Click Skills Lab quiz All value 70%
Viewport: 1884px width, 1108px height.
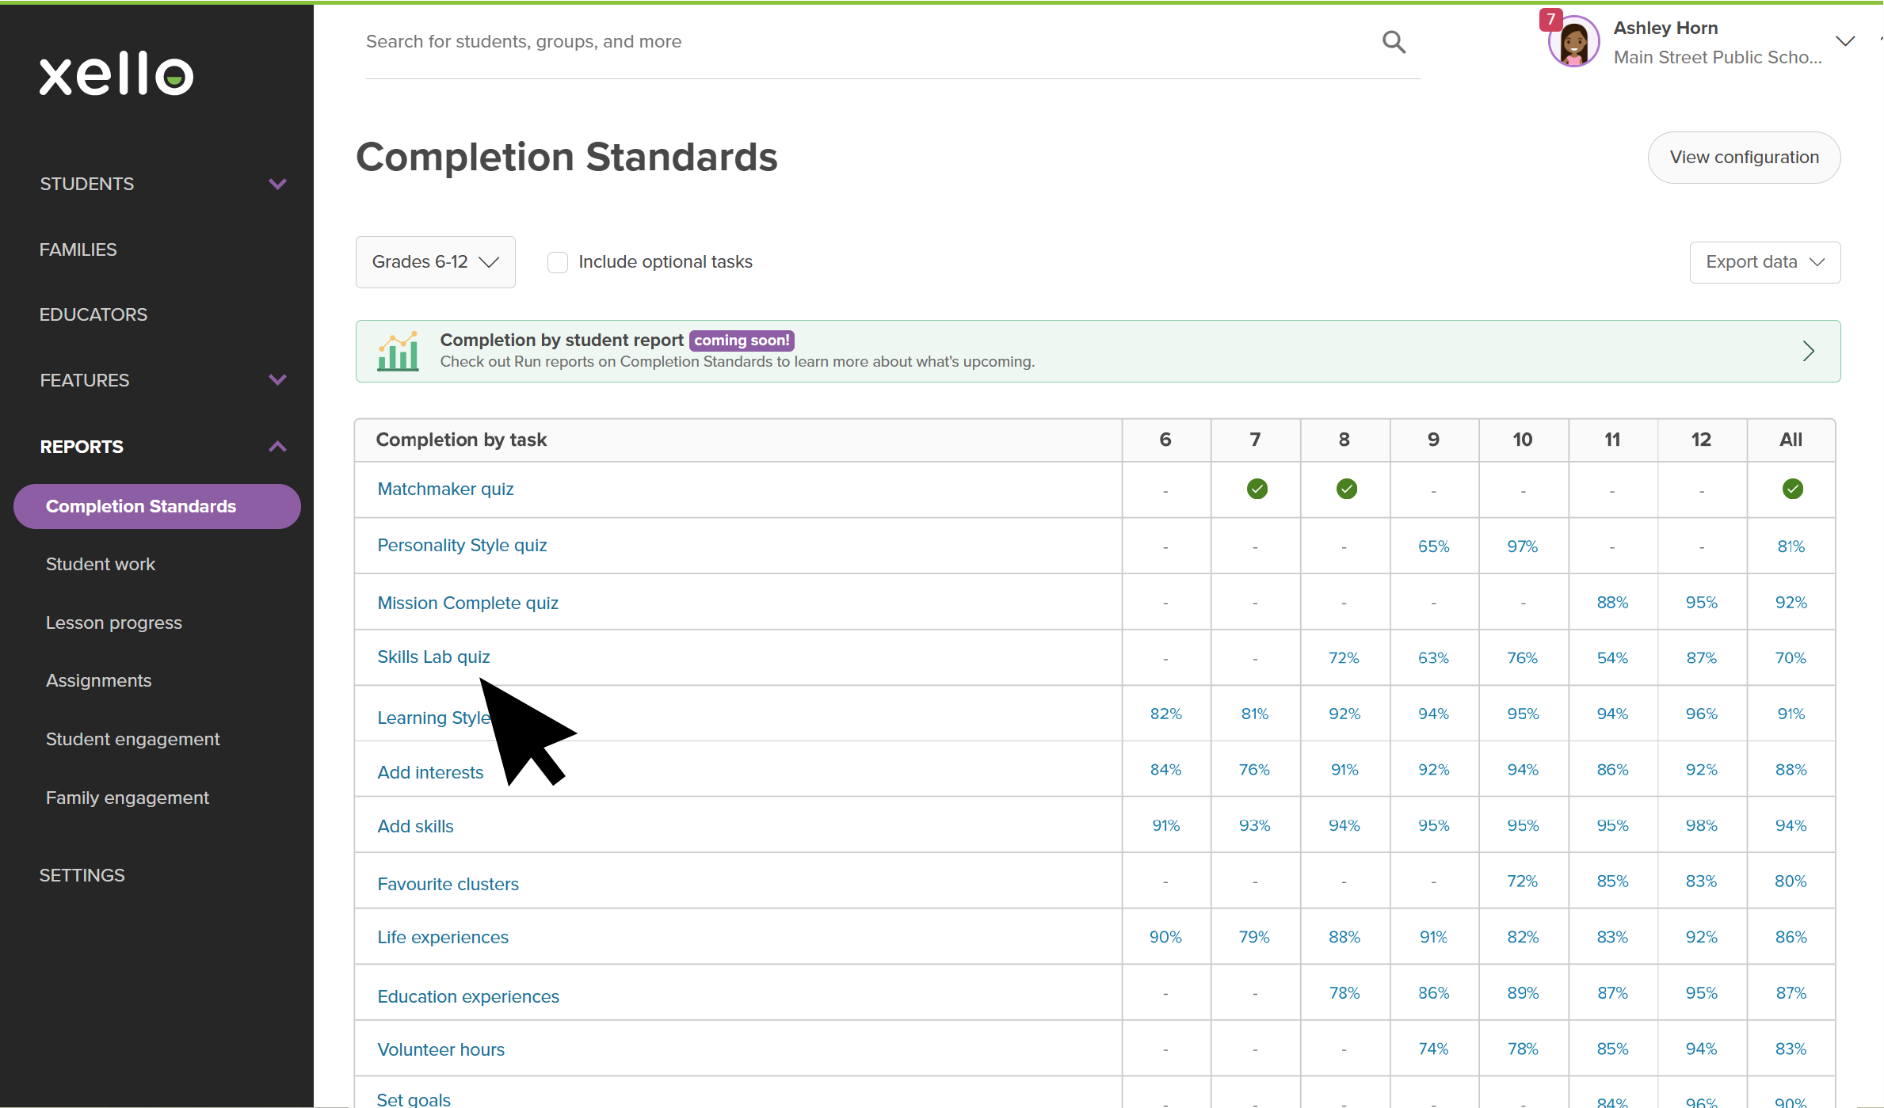1791,657
